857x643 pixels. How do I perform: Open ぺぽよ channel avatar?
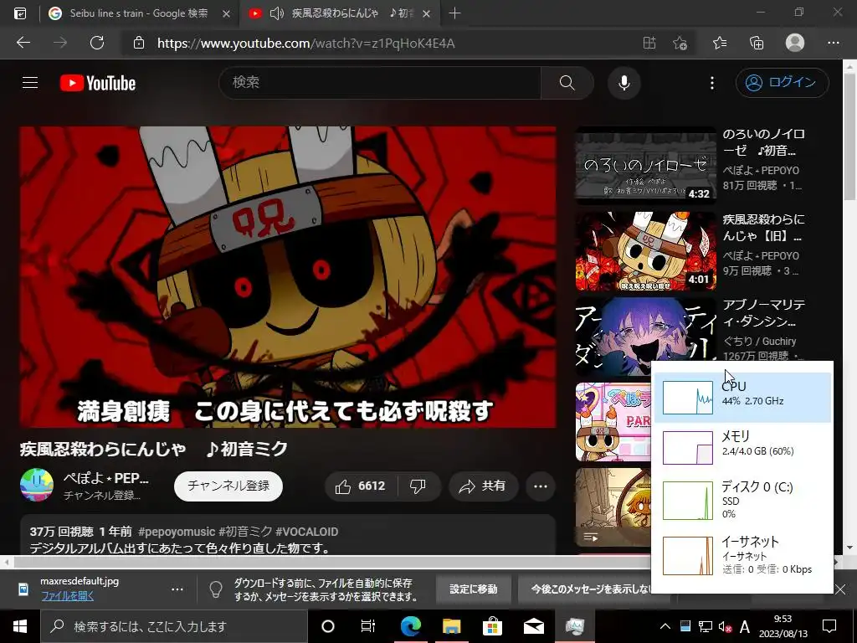pyautogui.click(x=37, y=485)
